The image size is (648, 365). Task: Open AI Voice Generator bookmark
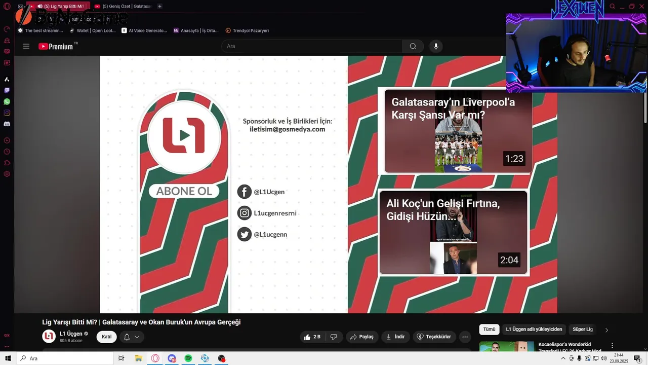point(144,30)
